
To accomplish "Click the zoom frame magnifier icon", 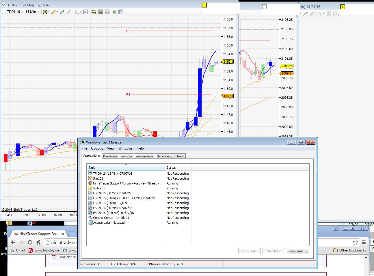I will pos(85,12).
